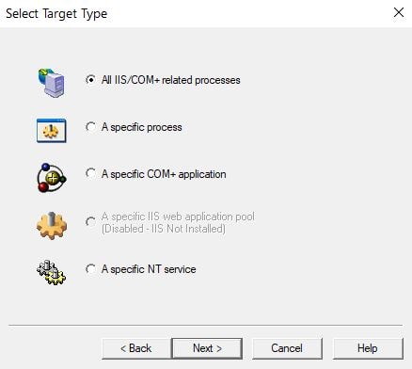Click the computer icon for IIS/COM+ processes
The image size is (412, 369).
click(52, 83)
